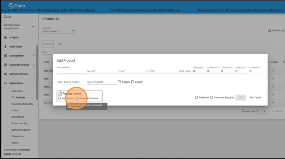
Task: Click the Controlled Returns menu icon
Action: click(5, 65)
